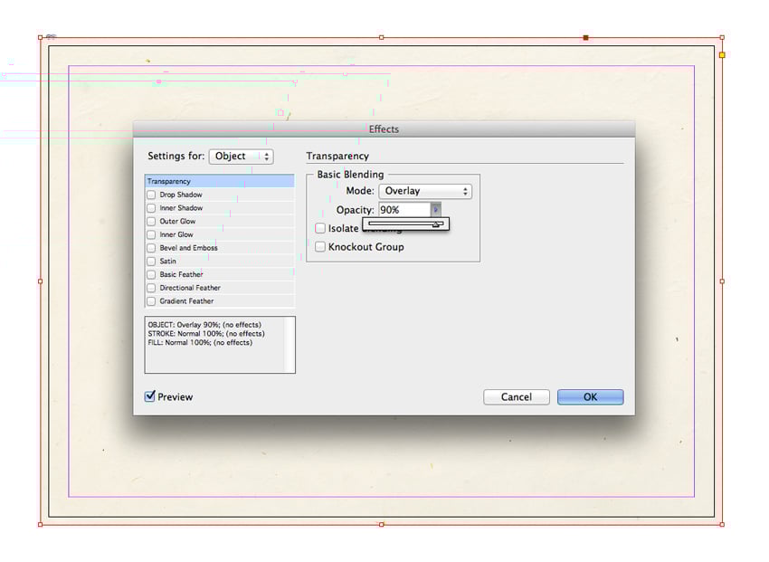Dismiss the dialog via Cancel
Image resolution: width=769 pixels, height=562 pixels.
coord(516,396)
